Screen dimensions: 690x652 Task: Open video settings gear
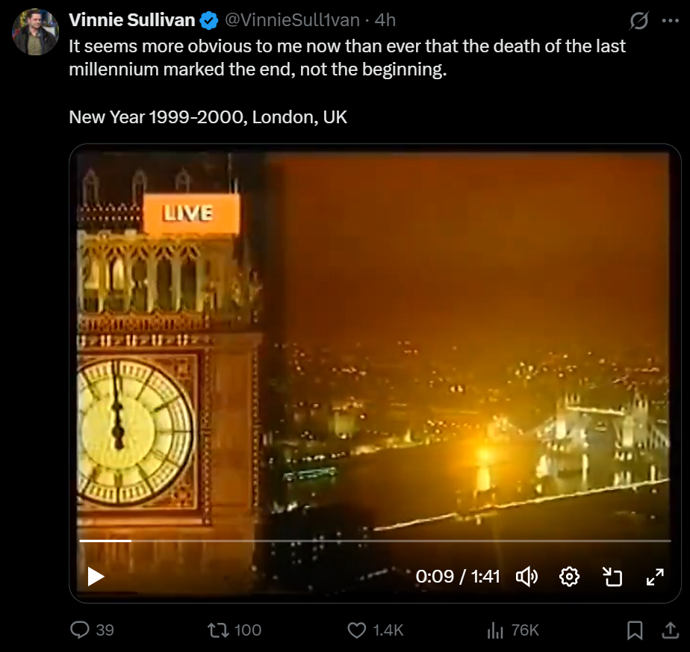click(569, 577)
